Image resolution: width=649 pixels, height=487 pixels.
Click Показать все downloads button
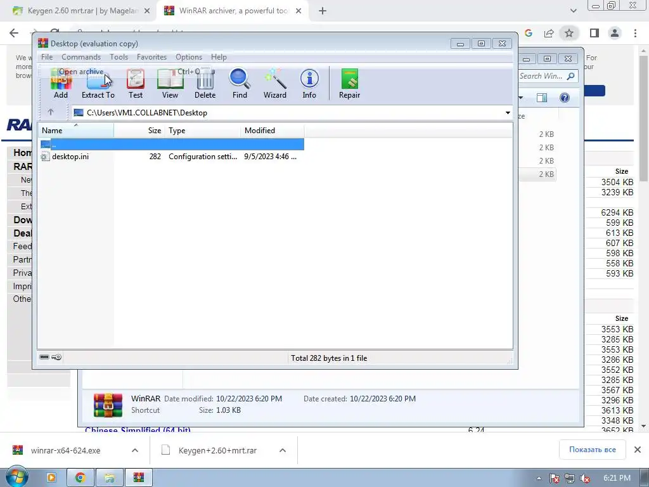click(x=593, y=450)
